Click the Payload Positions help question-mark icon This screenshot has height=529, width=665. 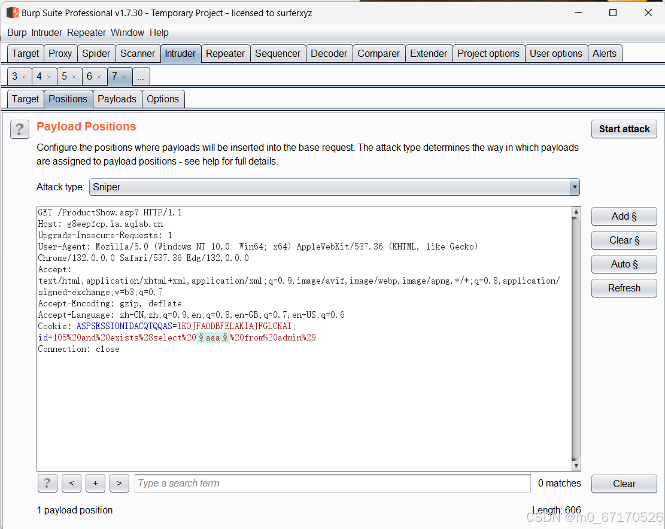coord(20,129)
